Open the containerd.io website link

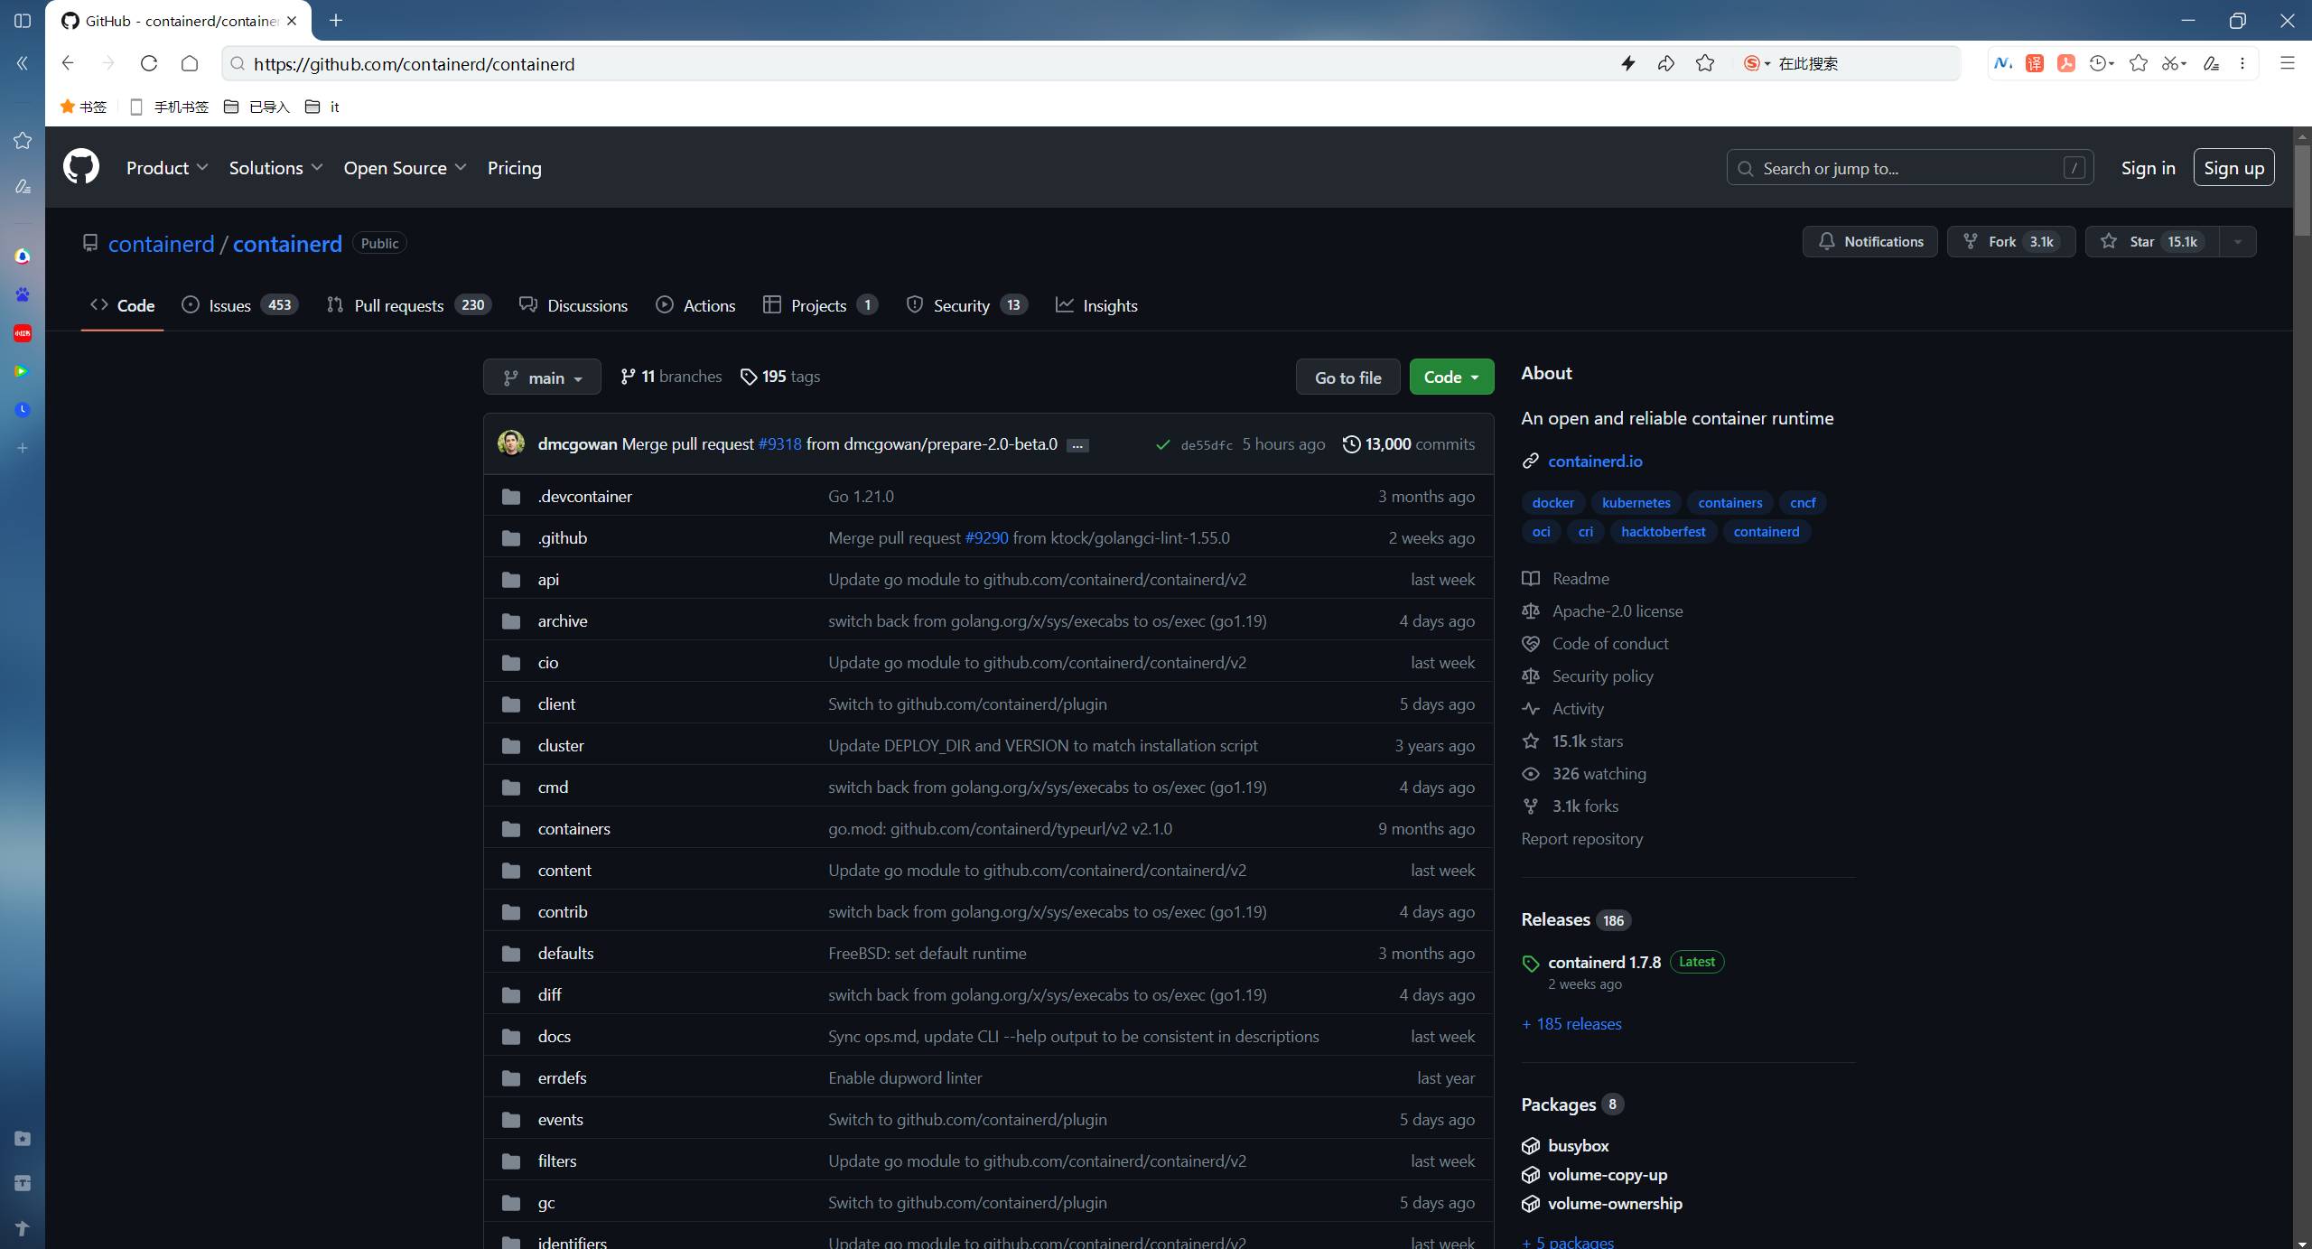coord(1595,461)
